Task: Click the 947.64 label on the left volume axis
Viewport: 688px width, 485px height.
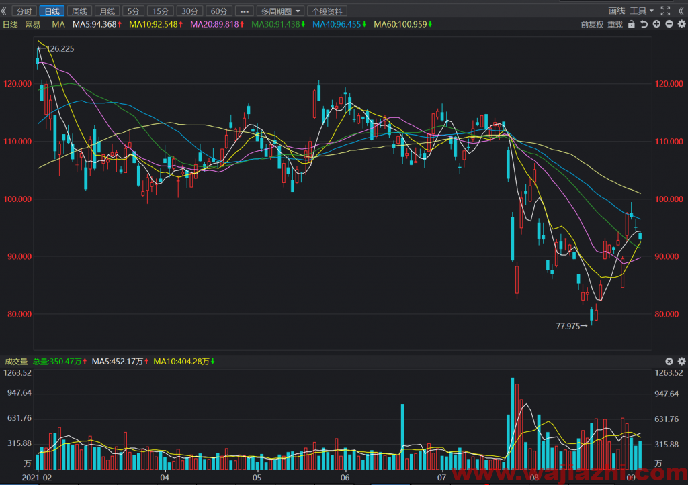Action: pyautogui.click(x=19, y=392)
